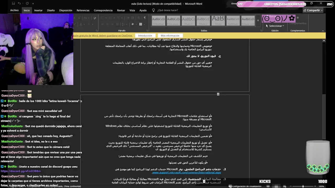Open the Disposición tab

pos(66,10)
